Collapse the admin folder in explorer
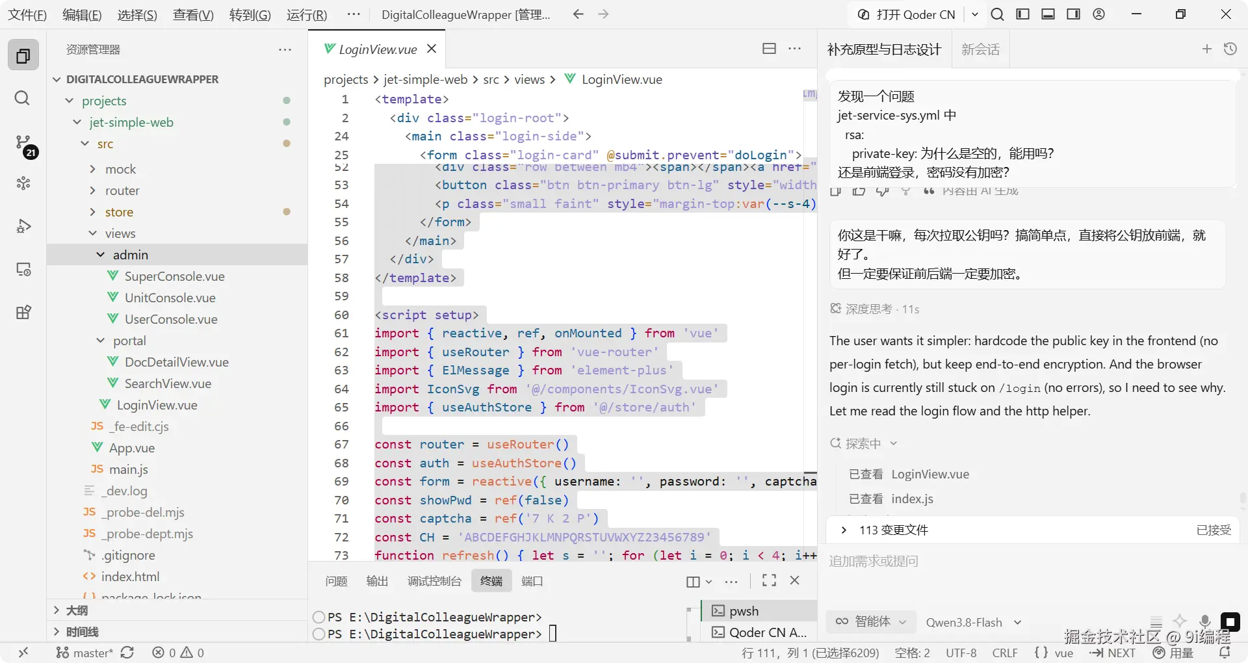This screenshot has width=1248, height=663. pos(177,255)
